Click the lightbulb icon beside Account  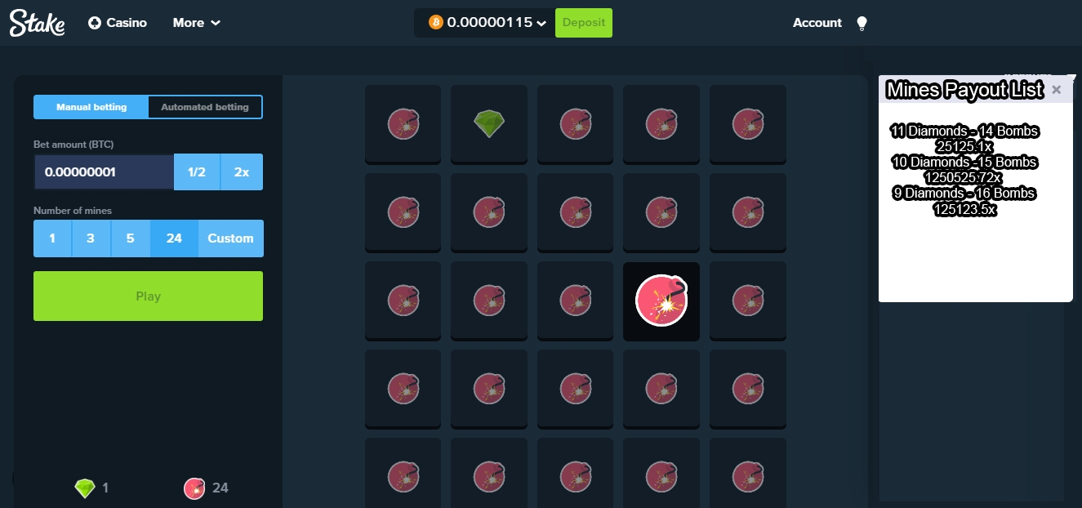tap(862, 23)
